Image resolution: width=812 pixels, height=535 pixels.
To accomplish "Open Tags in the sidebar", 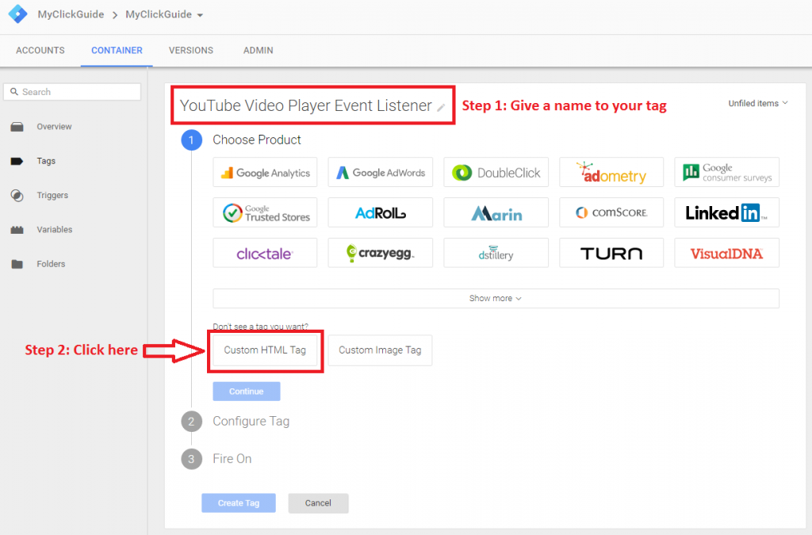I will 45,161.
